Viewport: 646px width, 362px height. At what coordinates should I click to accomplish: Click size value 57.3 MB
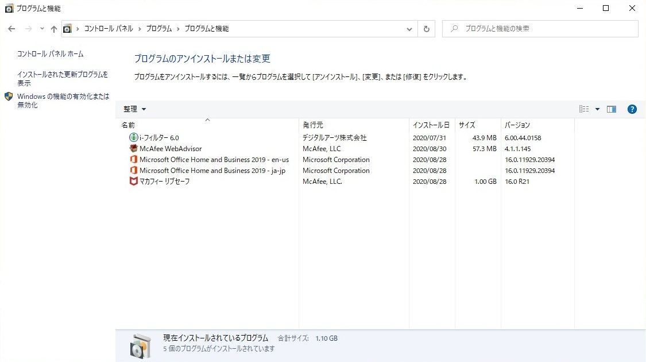coord(484,149)
